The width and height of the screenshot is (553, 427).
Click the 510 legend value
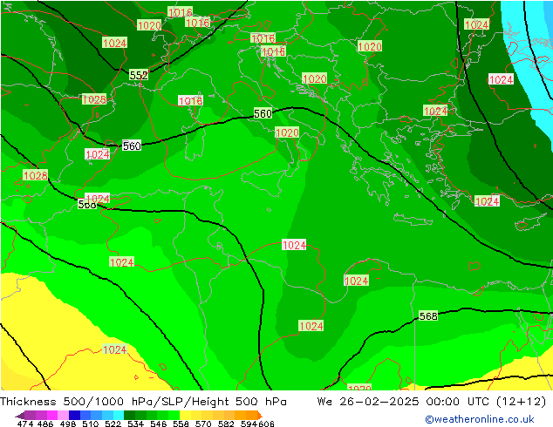point(91,424)
